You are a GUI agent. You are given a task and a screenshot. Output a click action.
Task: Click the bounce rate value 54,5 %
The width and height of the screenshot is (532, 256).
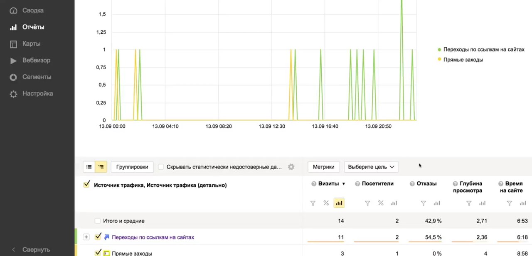(x=433, y=237)
